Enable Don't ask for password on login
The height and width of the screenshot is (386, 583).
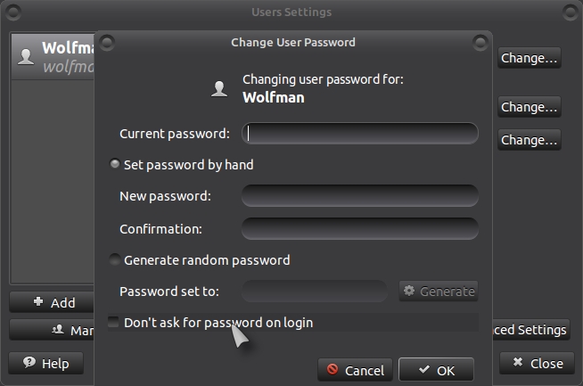click(x=113, y=322)
